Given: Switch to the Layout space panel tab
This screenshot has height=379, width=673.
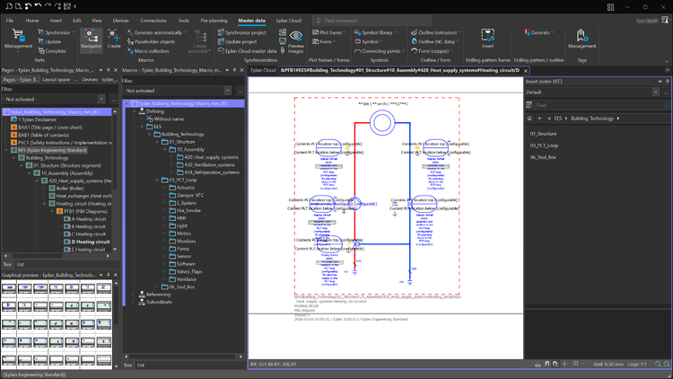Looking at the screenshot, I should click(x=59, y=80).
